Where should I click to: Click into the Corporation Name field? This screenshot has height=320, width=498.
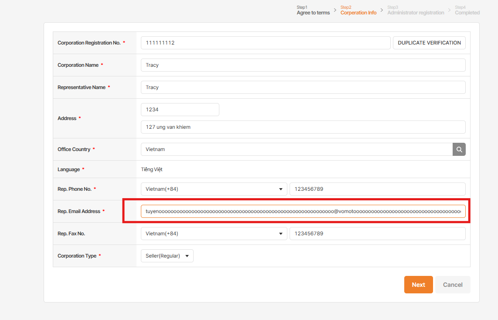click(303, 65)
